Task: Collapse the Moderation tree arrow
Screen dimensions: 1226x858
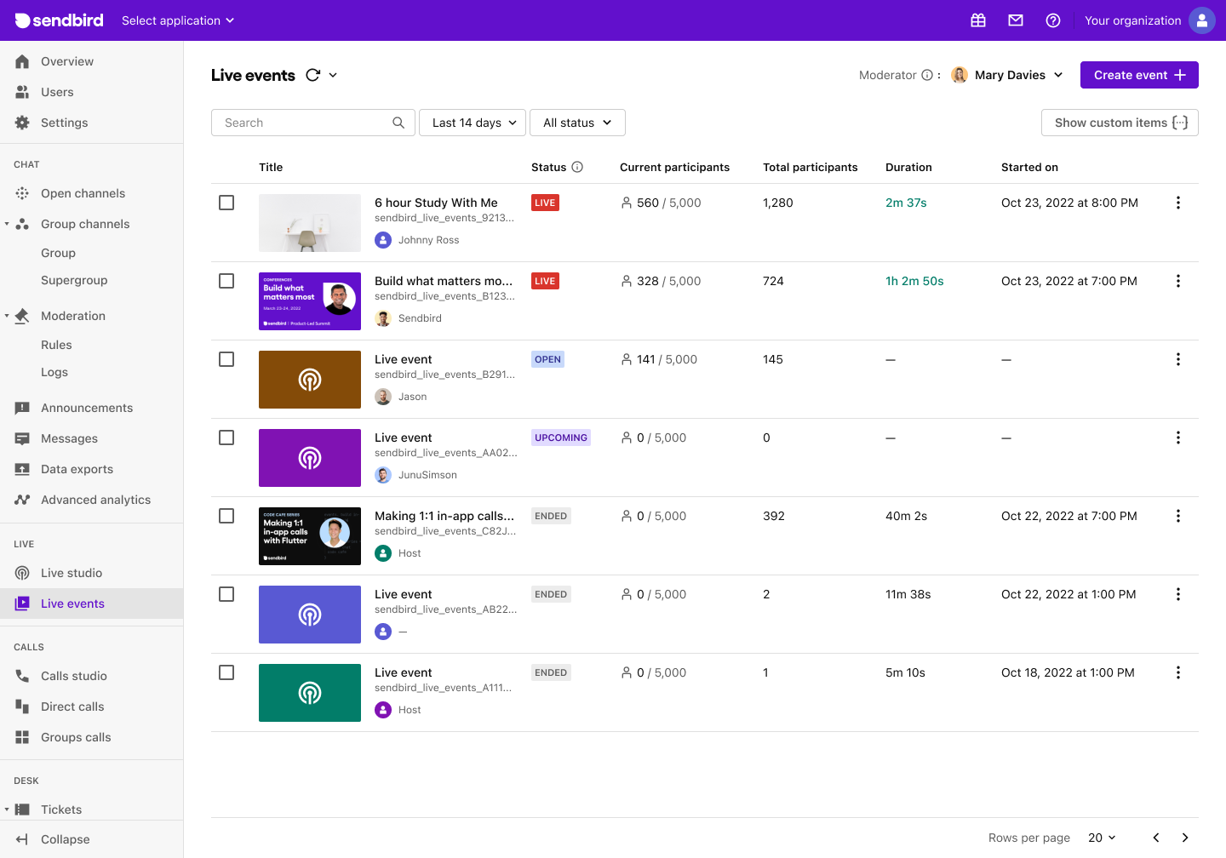Action: pyautogui.click(x=7, y=316)
